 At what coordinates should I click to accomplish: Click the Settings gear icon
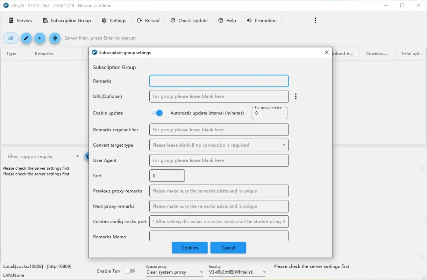(104, 20)
